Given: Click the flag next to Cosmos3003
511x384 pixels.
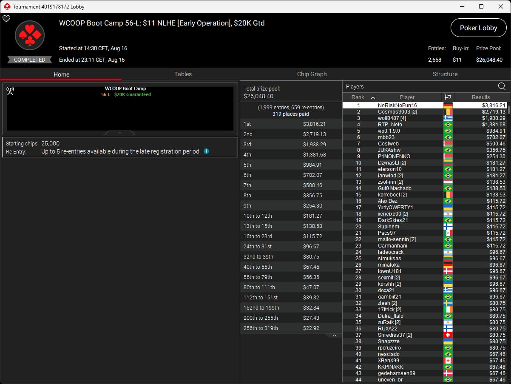Looking at the screenshot, I should coord(448,111).
